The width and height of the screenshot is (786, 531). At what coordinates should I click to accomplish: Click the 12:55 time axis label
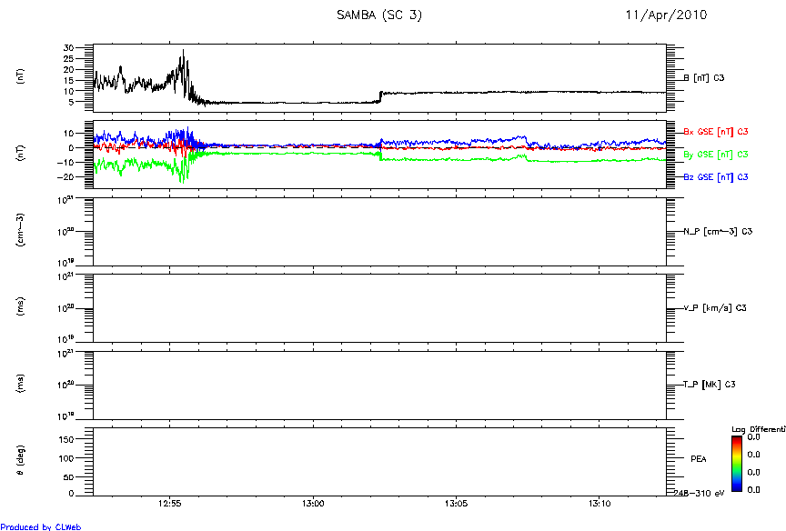click(169, 504)
